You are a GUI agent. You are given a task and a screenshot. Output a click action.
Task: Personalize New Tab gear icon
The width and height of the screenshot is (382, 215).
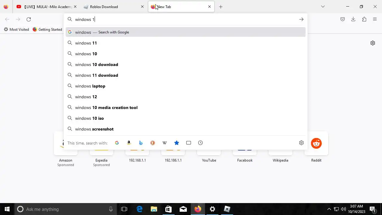[x=373, y=43]
